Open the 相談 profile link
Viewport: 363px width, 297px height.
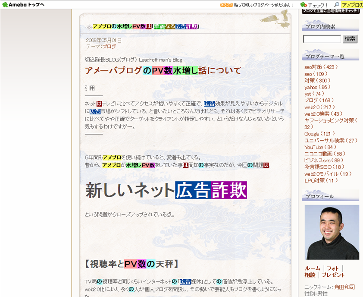[310, 275]
